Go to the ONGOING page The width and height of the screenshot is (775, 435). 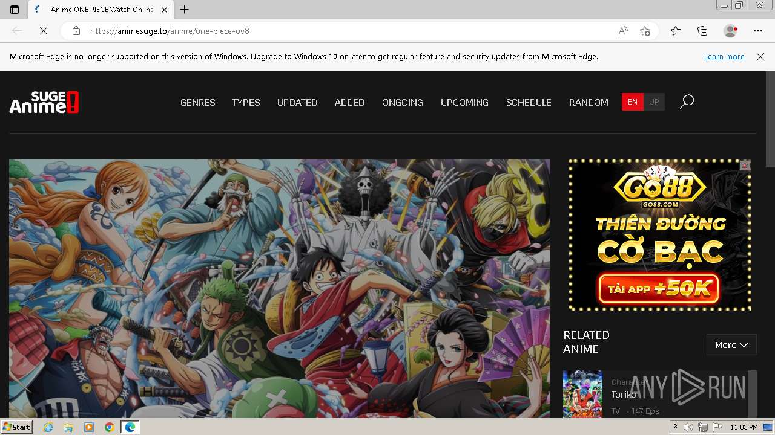pyautogui.click(x=403, y=103)
